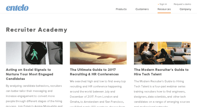Image resolution: width=197 pixels, height=107 pixels.
Task: Click the Recruiter Academy heading
Action: (37, 30)
